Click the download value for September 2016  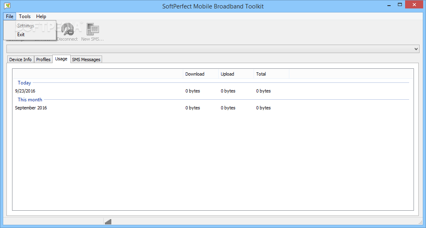point(193,108)
